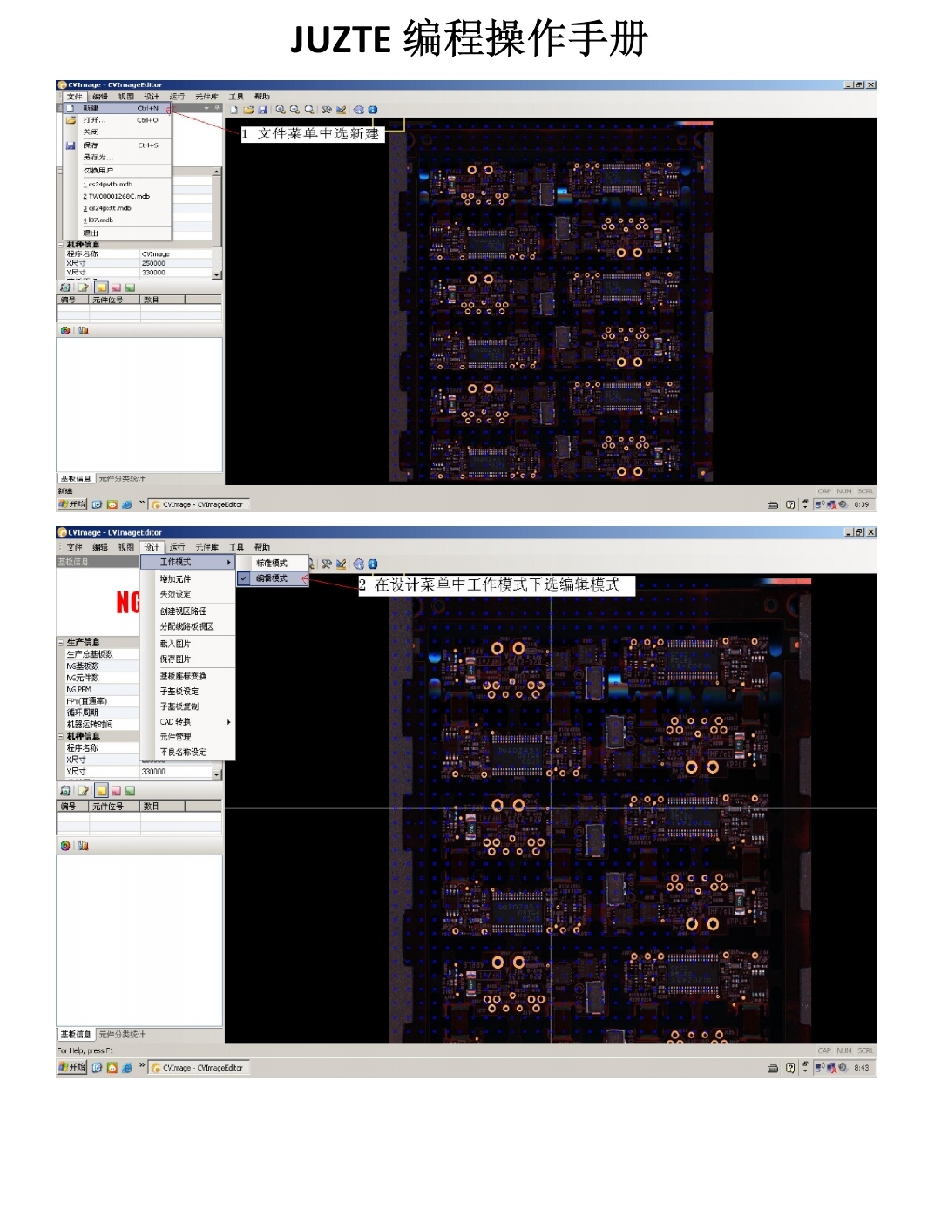Click refresh list icon above lower component table
The image size is (941, 1216).
tap(65, 791)
